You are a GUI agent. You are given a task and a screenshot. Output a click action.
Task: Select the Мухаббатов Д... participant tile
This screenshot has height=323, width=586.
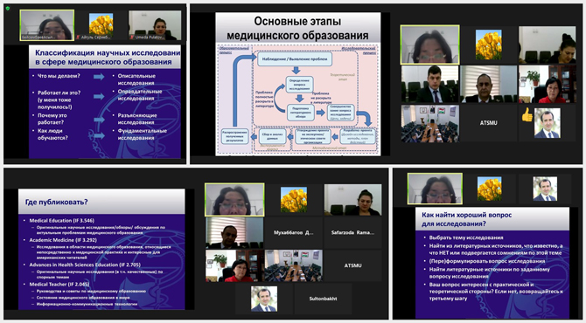(293, 233)
